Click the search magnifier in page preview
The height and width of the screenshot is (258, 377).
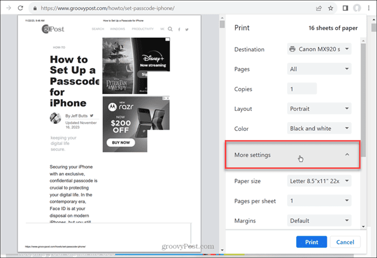point(170,29)
